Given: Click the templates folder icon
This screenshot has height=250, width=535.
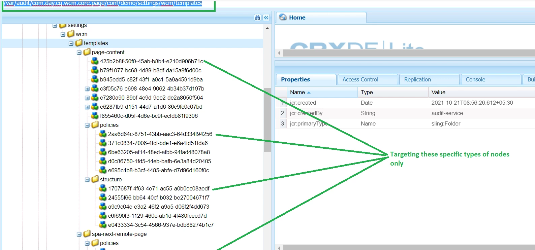Looking at the screenshot, I should pos(79,43).
